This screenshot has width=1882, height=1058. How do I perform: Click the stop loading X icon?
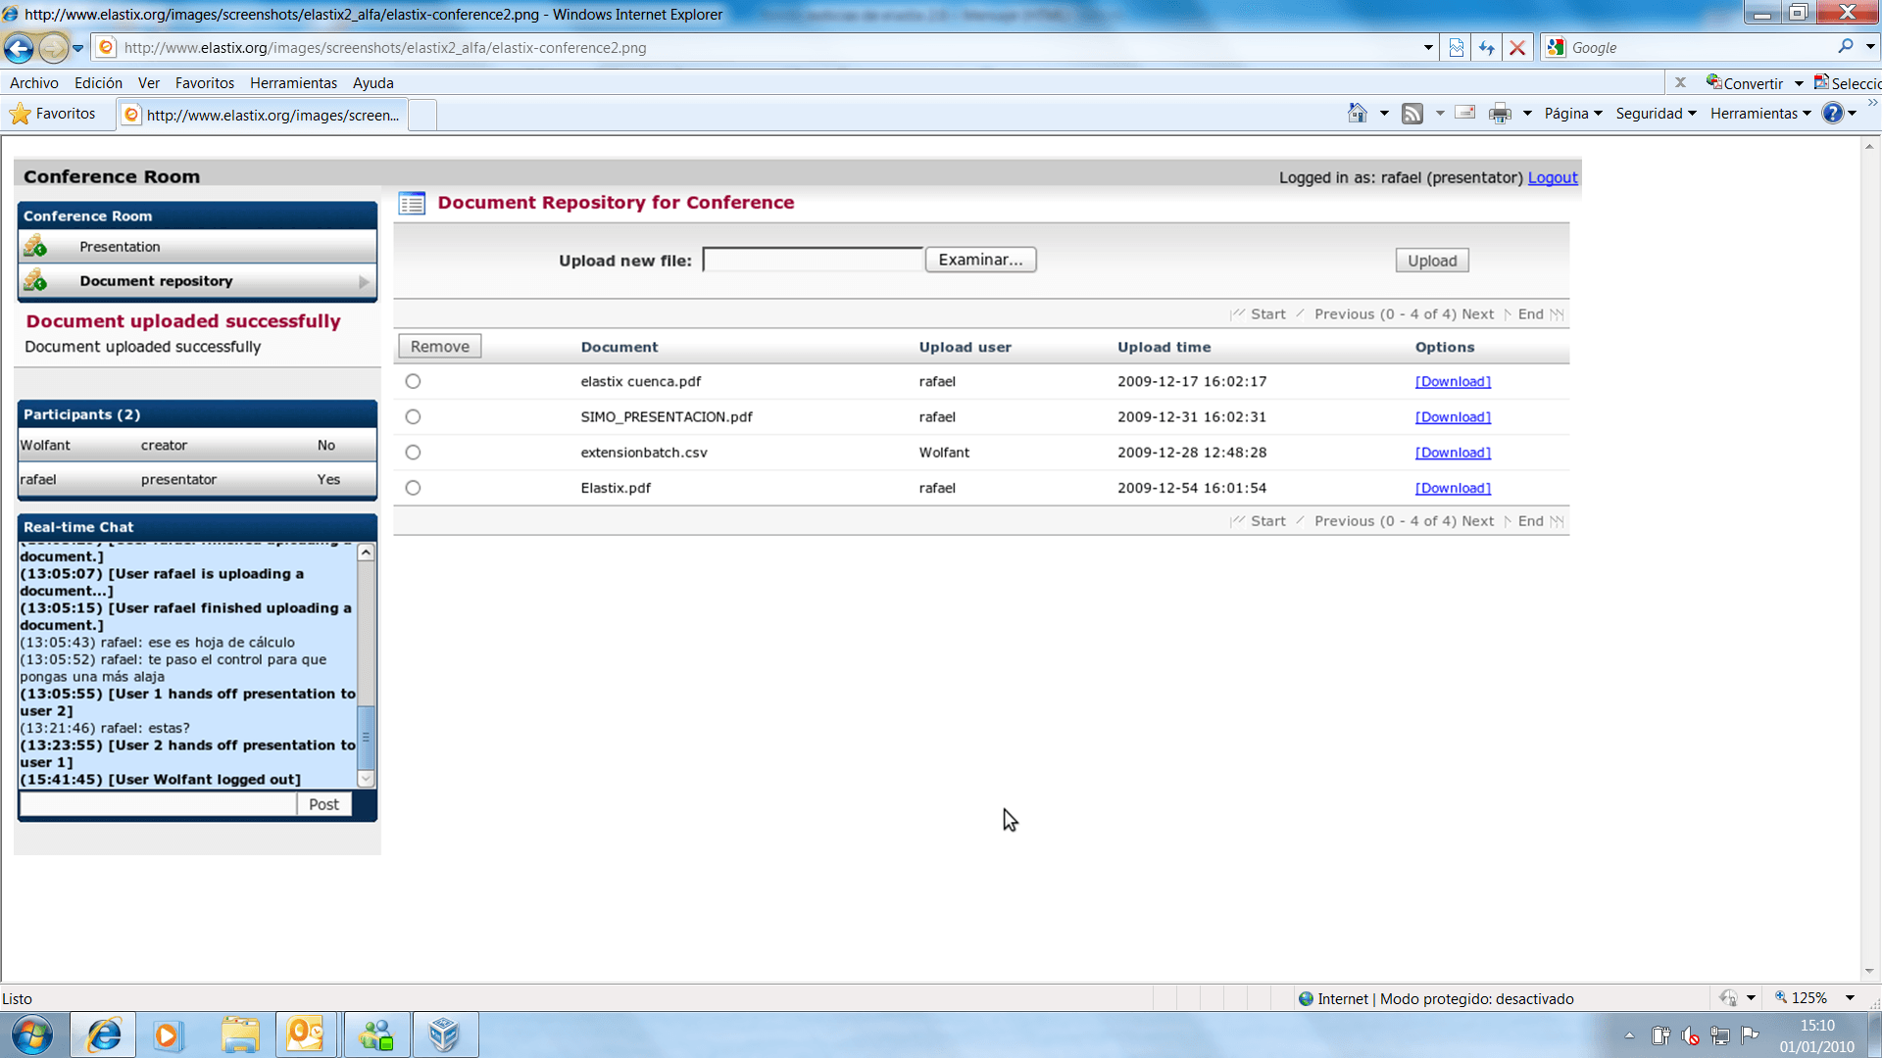[1517, 47]
